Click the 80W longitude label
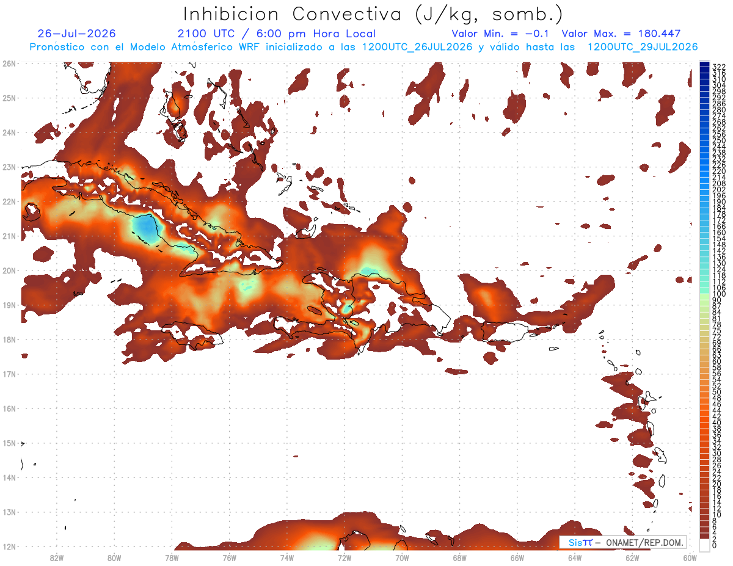 pos(114,557)
